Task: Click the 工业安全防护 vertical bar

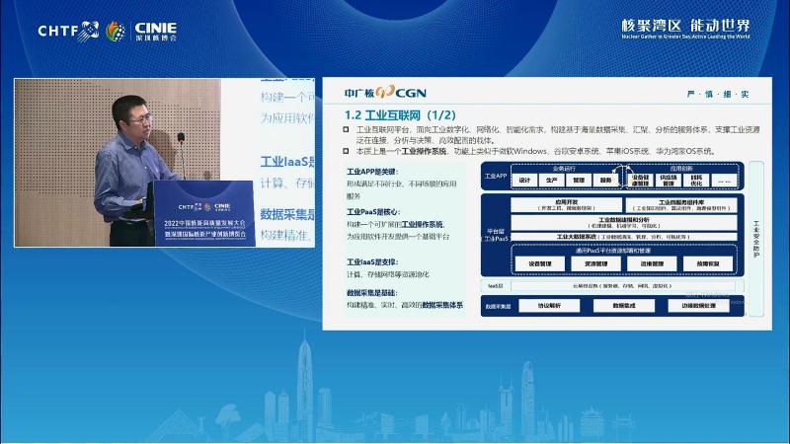Action: 756,241
